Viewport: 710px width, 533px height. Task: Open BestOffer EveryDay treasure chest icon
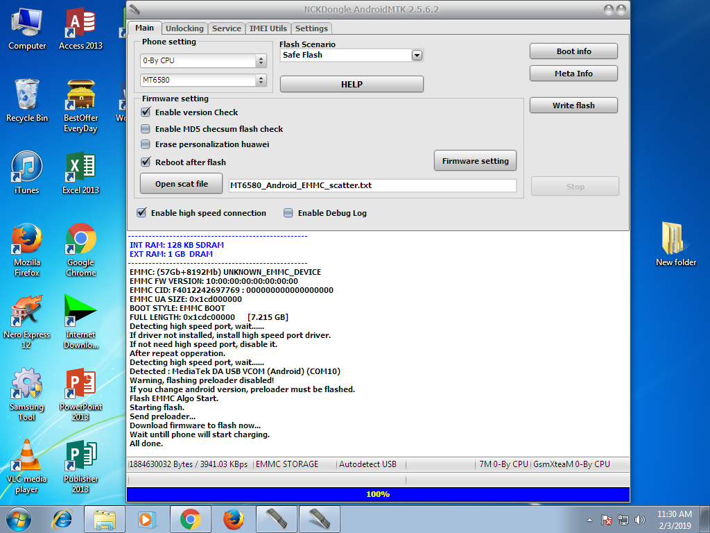[x=80, y=106]
